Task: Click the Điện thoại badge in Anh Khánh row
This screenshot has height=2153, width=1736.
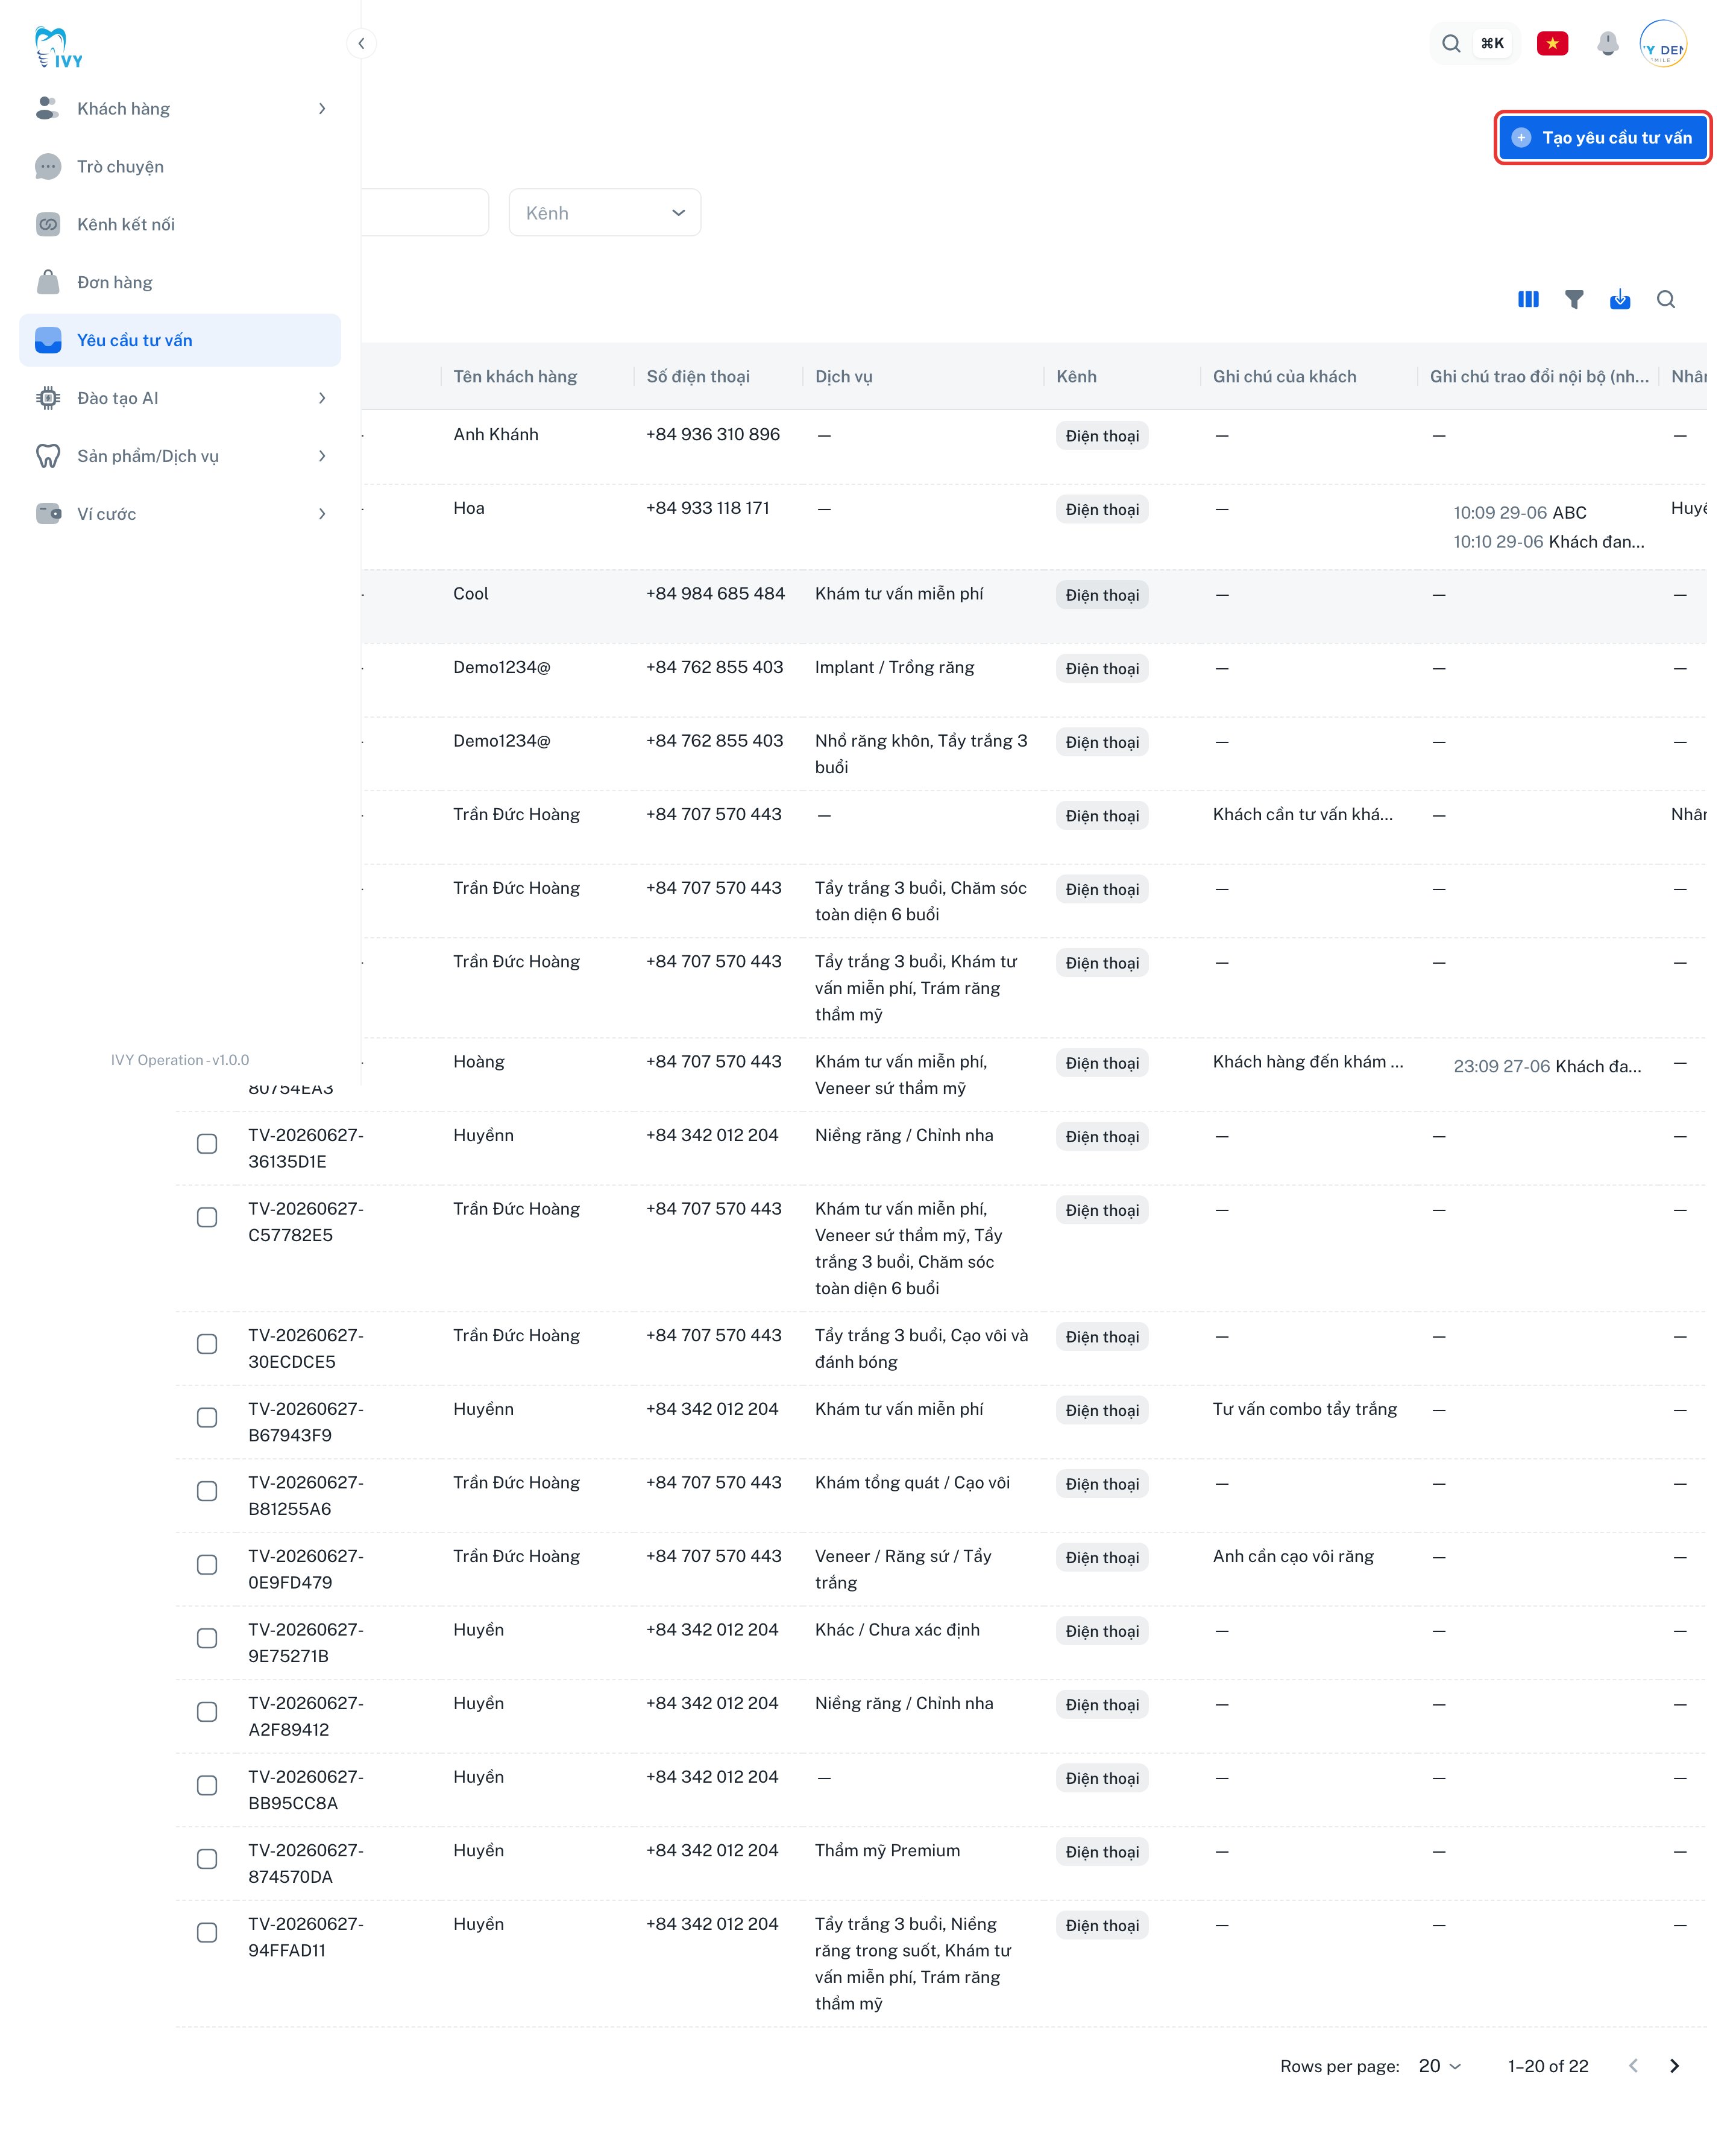Action: [1102, 435]
